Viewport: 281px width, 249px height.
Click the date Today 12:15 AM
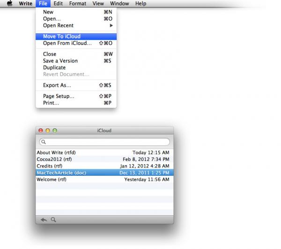[x=151, y=152]
